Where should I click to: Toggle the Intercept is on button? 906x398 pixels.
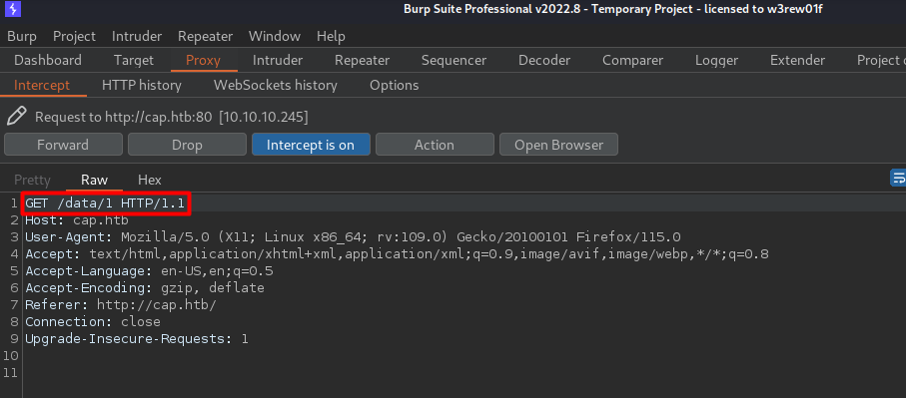(x=311, y=145)
